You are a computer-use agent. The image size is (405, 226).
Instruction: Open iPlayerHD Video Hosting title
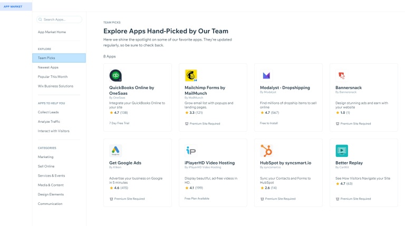point(210,163)
